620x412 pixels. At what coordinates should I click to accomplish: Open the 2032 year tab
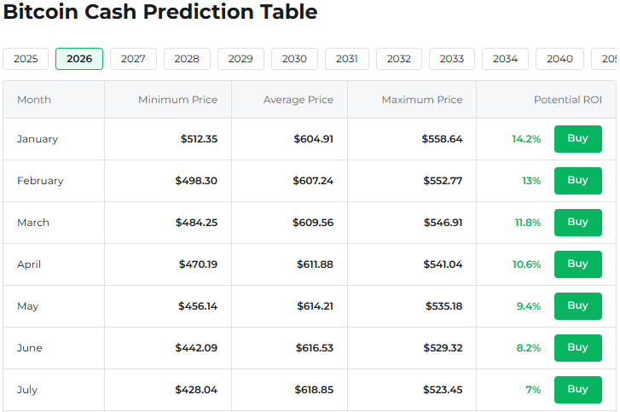(398, 59)
